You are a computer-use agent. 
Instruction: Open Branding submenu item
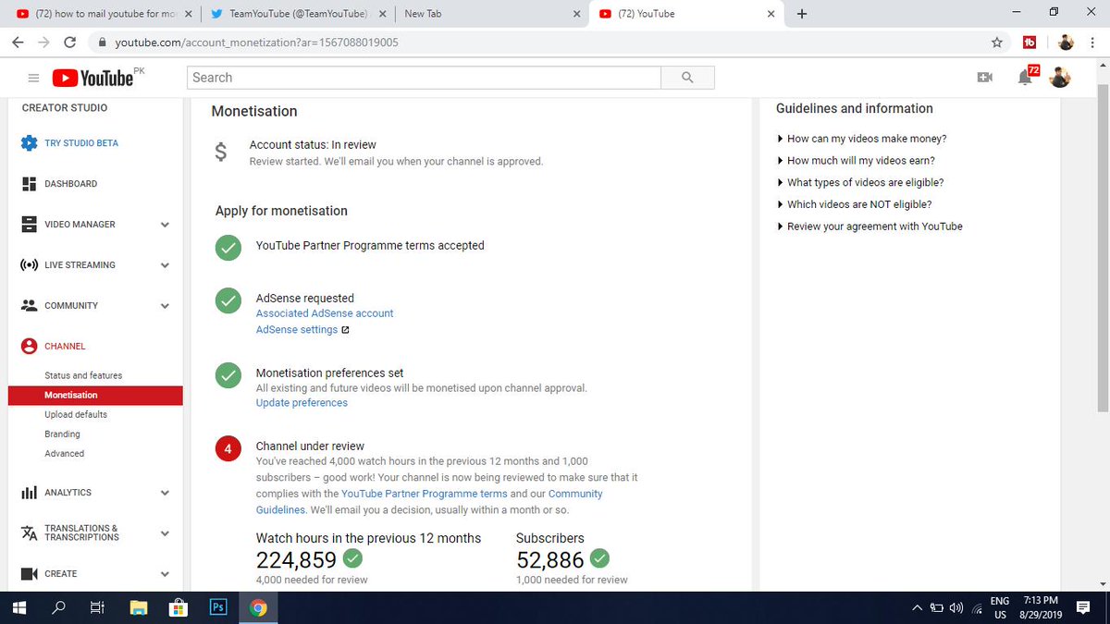[62, 434]
